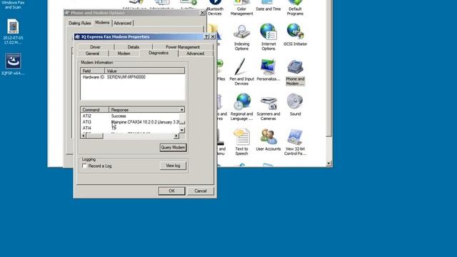Screen dimensions: 457x257
Task: Switch to the Driver tab
Action: (95, 47)
